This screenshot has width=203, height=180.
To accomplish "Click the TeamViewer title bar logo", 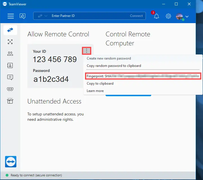I will [5, 4].
